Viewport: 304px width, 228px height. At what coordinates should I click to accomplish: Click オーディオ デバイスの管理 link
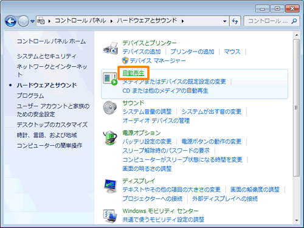click(156, 120)
